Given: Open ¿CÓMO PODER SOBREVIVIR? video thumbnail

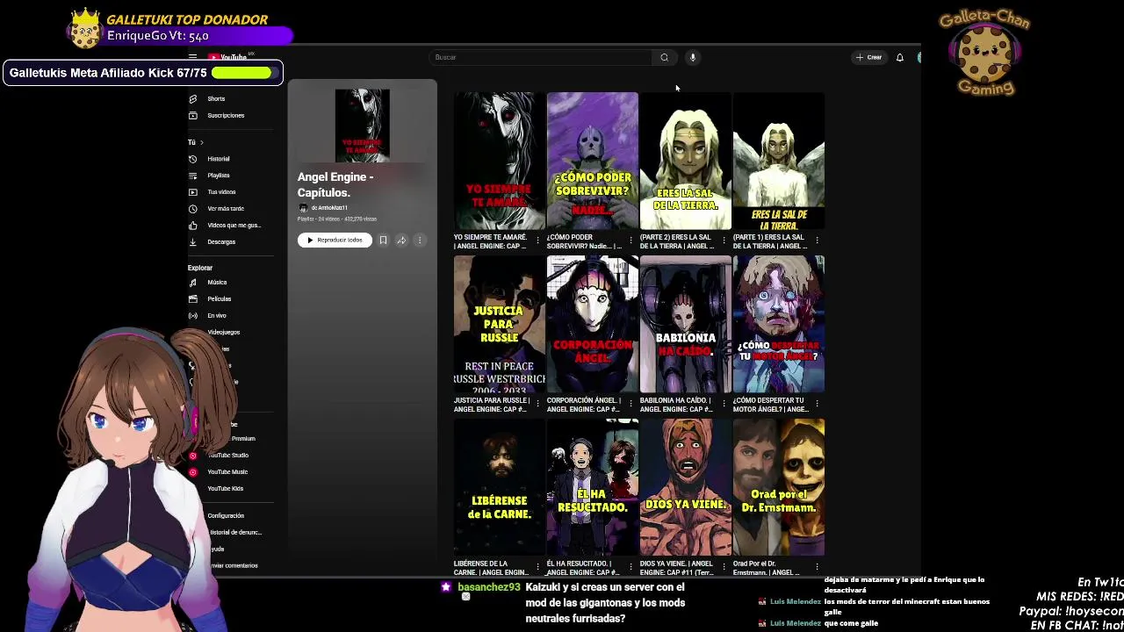Looking at the screenshot, I should click(593, 161).
